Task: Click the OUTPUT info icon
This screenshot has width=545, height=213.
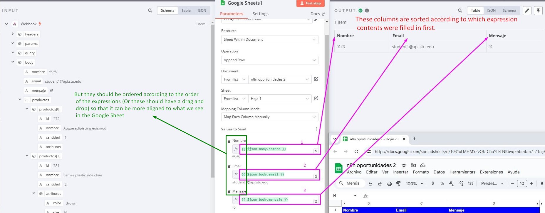Action: click(367, 11)
